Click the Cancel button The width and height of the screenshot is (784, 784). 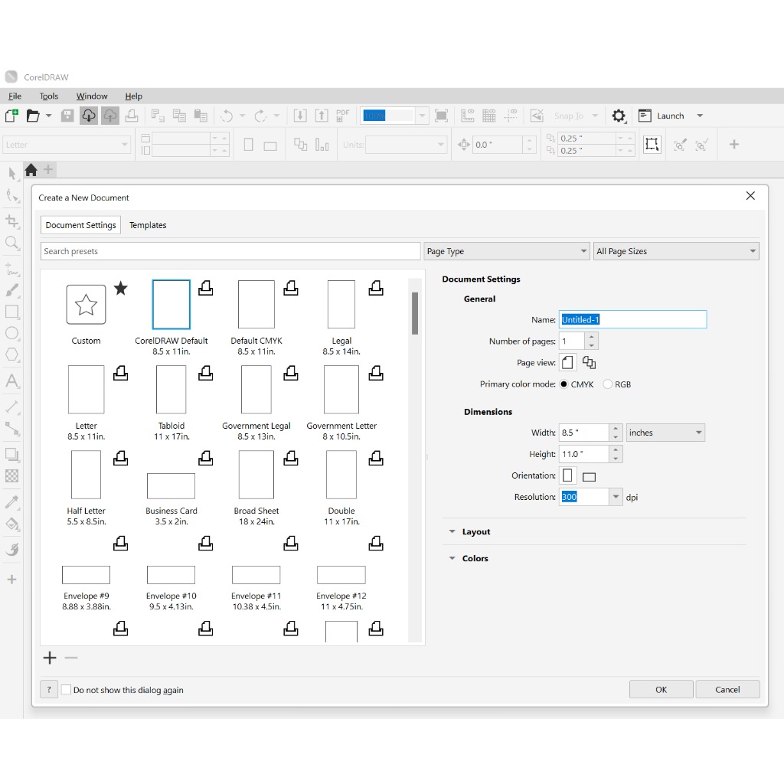pyautogui.click(x=727, y=689)
